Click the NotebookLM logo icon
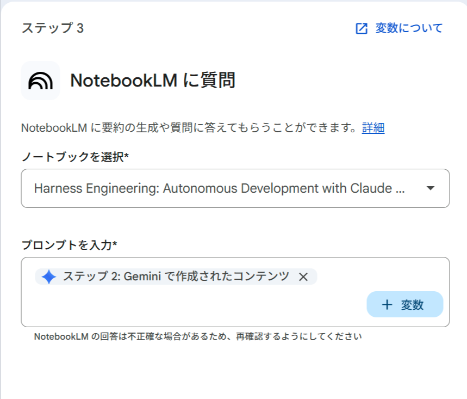This screenshot has width=467, height=399. click(41, 81)
